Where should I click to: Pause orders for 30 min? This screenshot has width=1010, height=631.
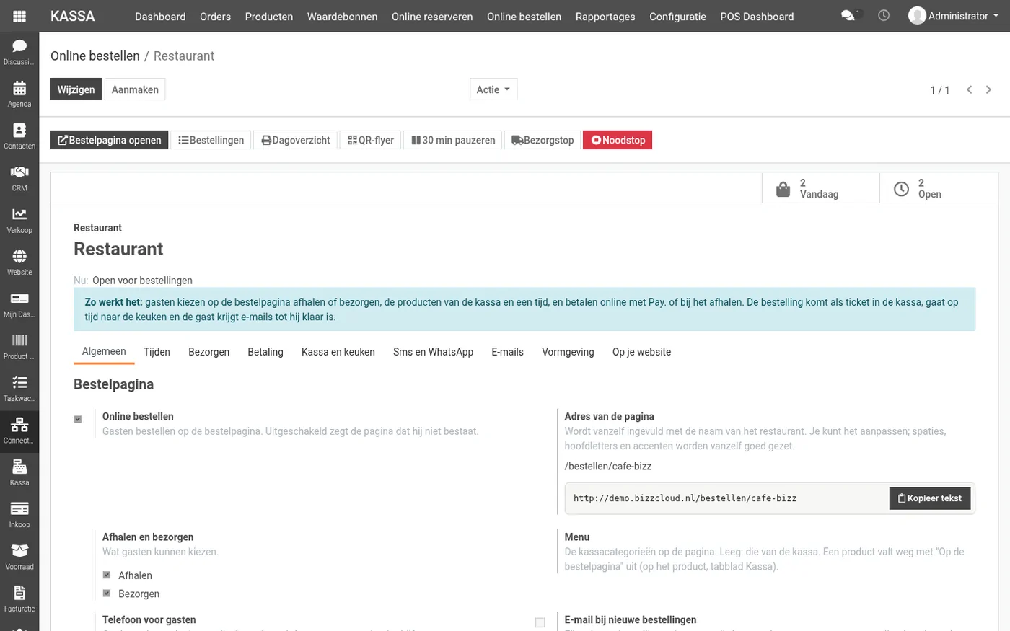click(453, 140)
